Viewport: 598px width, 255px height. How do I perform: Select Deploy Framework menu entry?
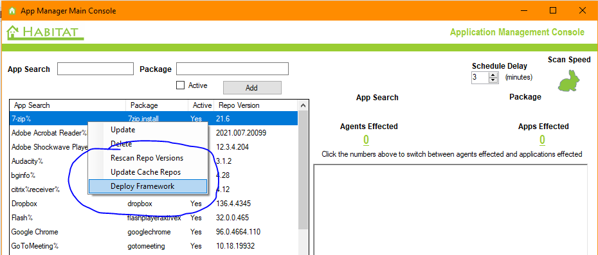[148, 186]
